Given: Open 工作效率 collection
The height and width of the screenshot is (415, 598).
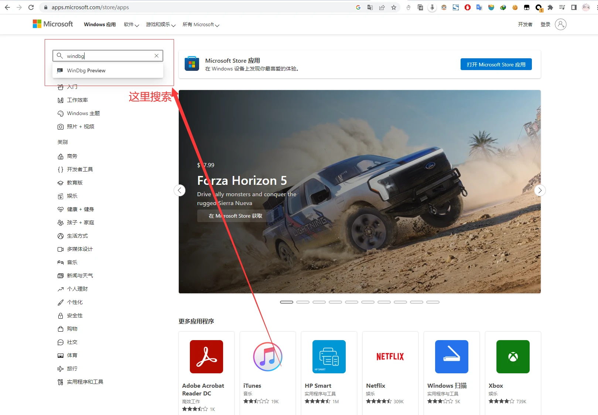Looking at the screenshot, I should 73,100.
